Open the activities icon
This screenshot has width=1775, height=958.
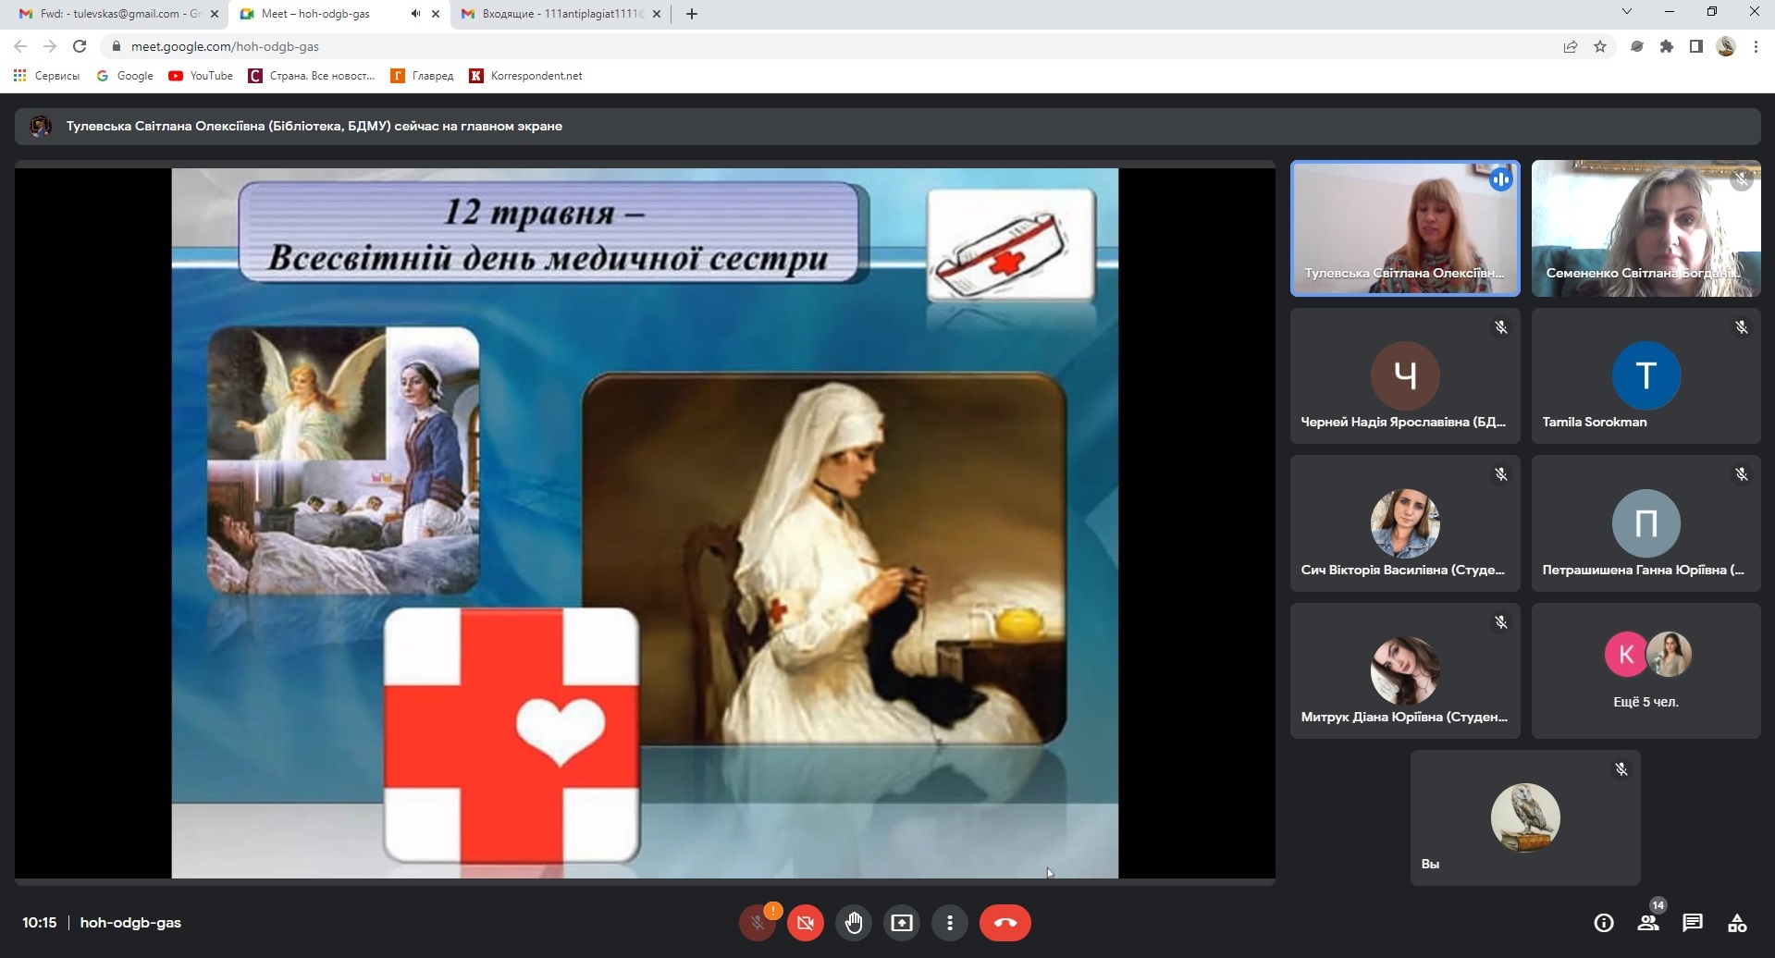1737,923
